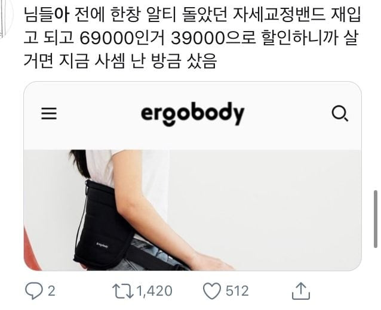
Task: View the 1,420 retweets count
Action: point(155,291)
